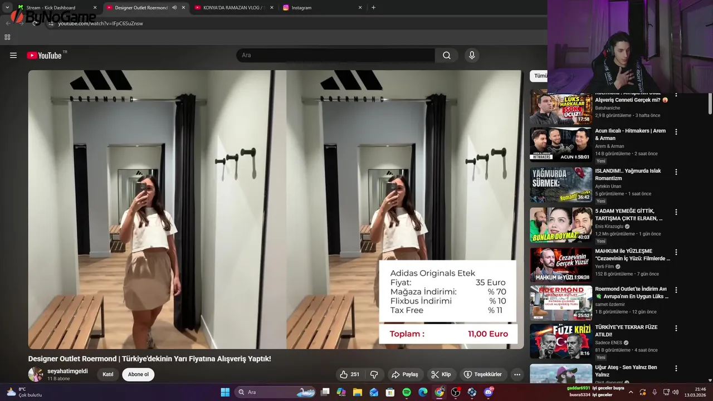Open OBS Studio from the taskbar

click(456, 392)
